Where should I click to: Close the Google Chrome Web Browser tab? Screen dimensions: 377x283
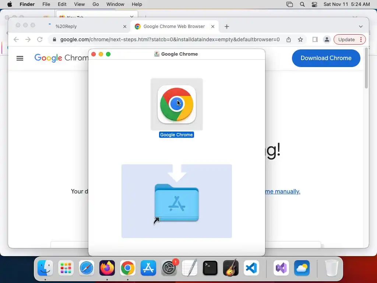[213, 27]
